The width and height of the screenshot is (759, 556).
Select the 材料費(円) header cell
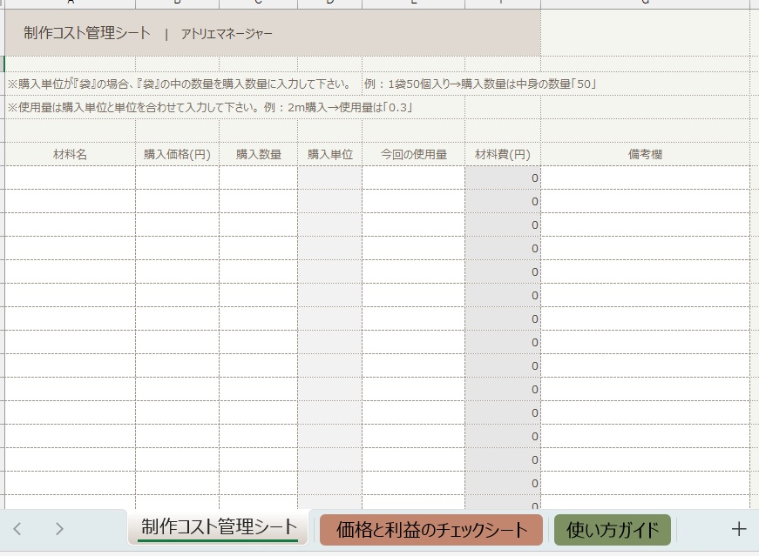pos(504,153)
